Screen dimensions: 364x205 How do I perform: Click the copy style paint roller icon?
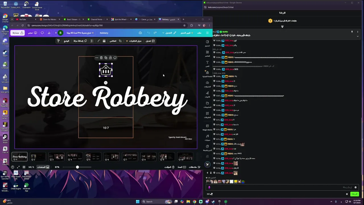click(58, 41)
